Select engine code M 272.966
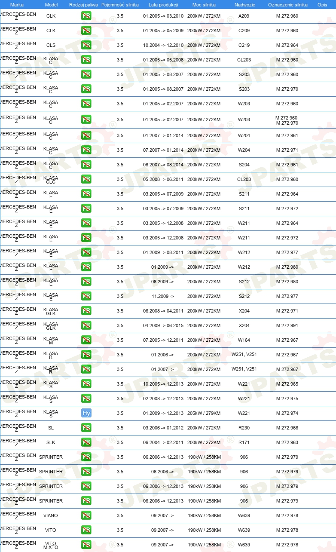Image resolution: width=336 pixels, height=552 pixels. (x=287, y=428)
